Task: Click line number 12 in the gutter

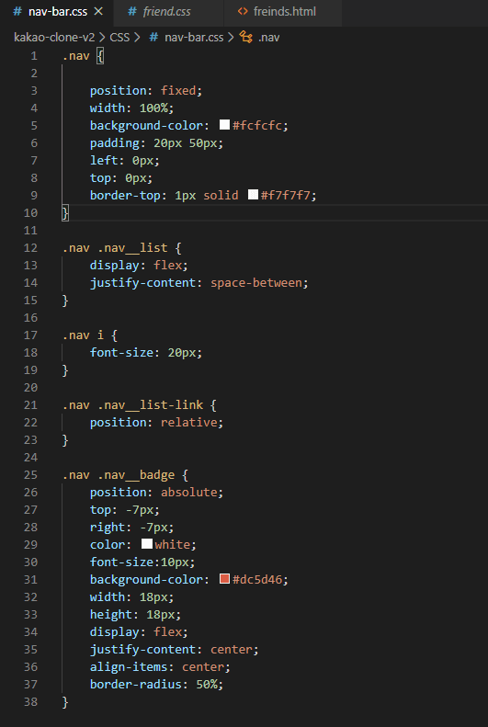Action: 30,247
